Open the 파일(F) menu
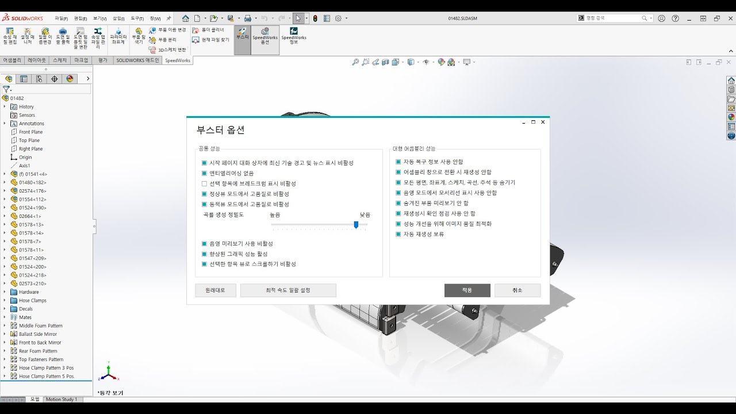The width and height of the screenshot is (736, 414). pyautogui.click(x=61, y=18)
